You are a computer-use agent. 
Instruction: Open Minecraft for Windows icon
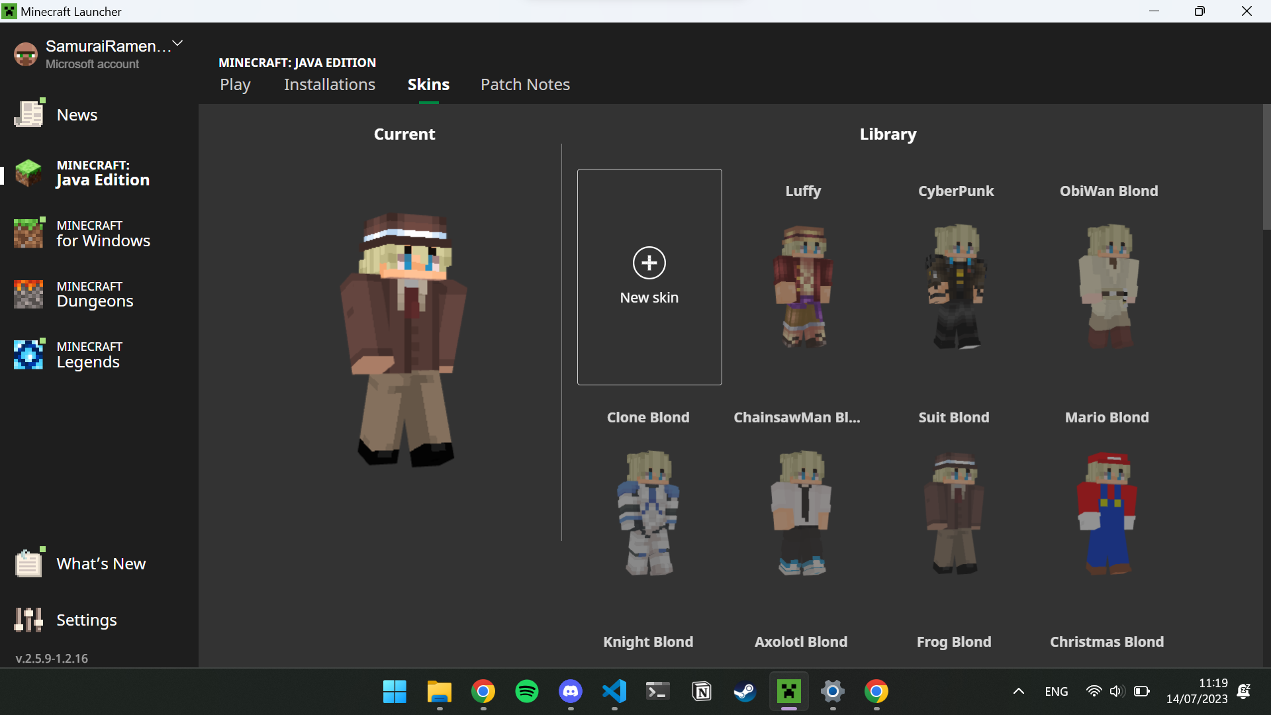tap(29, 233)
